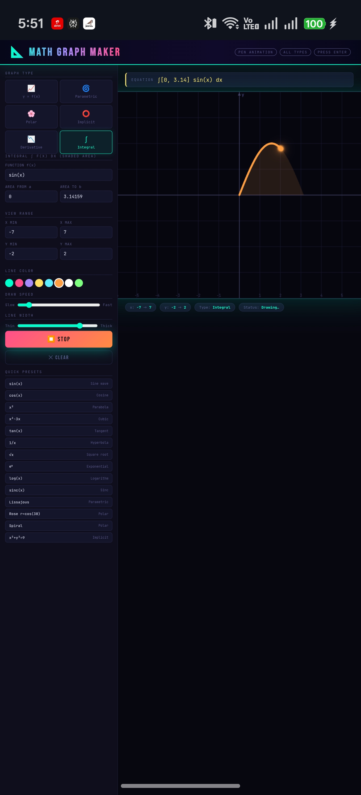Pick the purple line color
The image size is (361, 795).
(x=29, y=283)
